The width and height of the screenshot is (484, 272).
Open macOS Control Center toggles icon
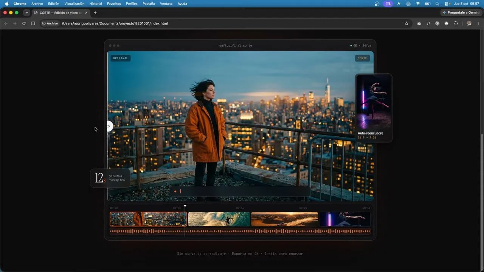(447, 4)
